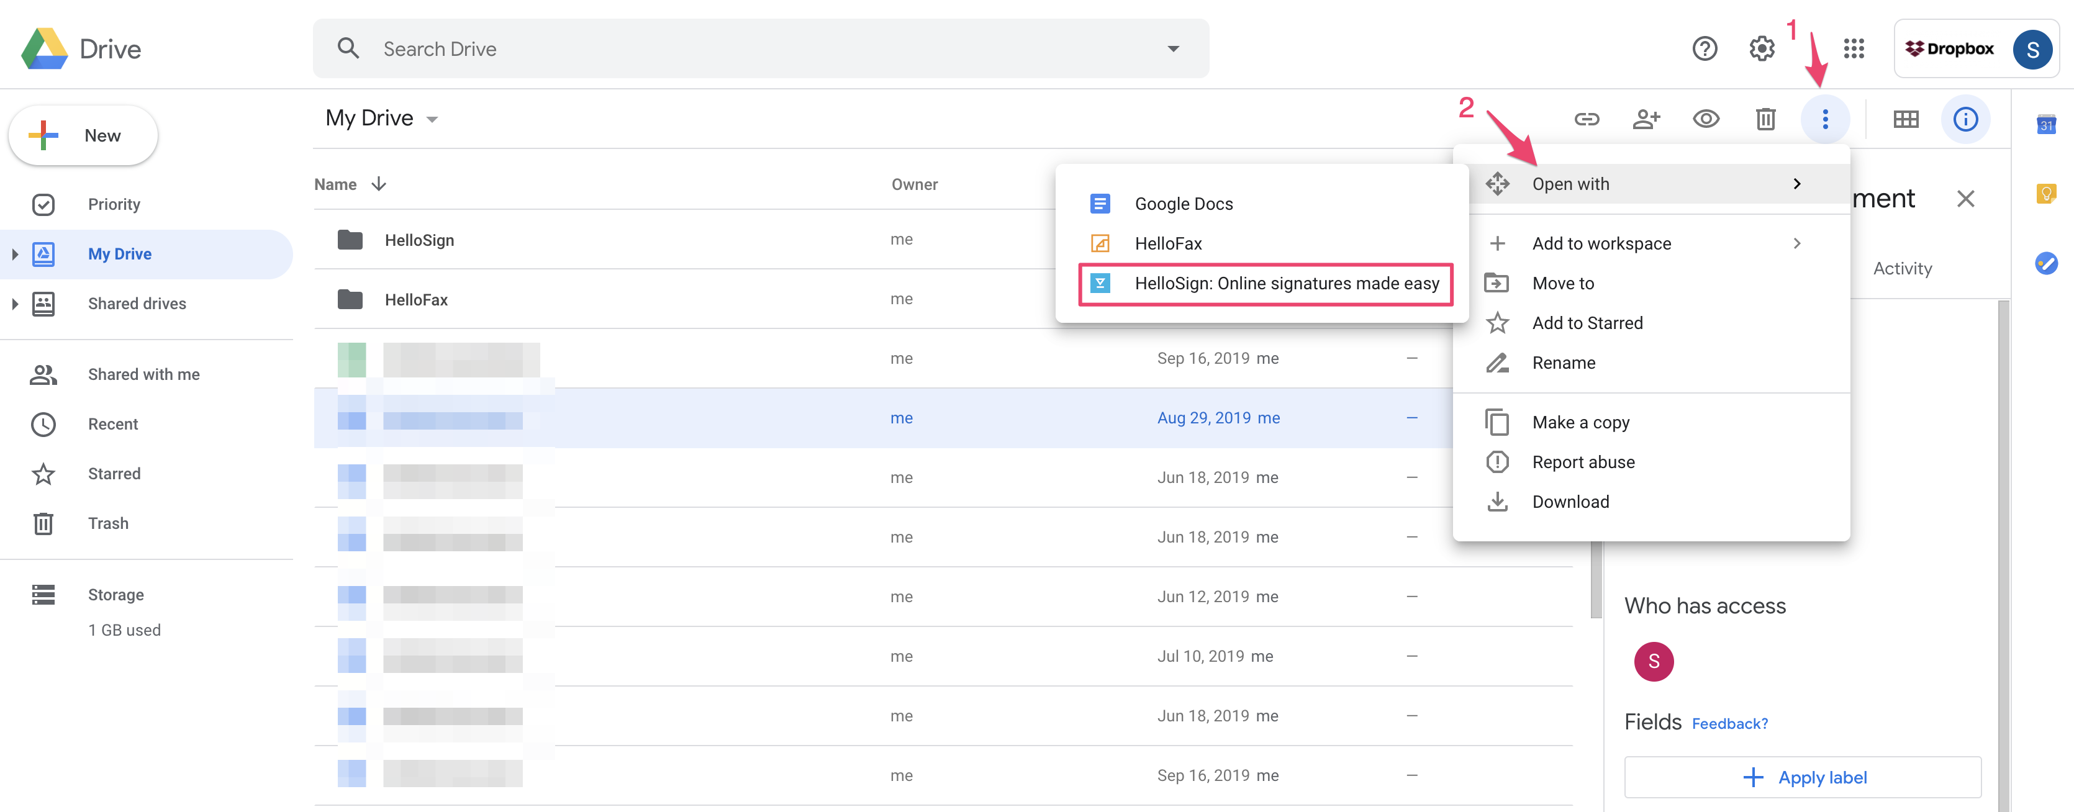2074x812 pixels.
Task: Open Google Tasks side panel icon
Action: 2046,263
